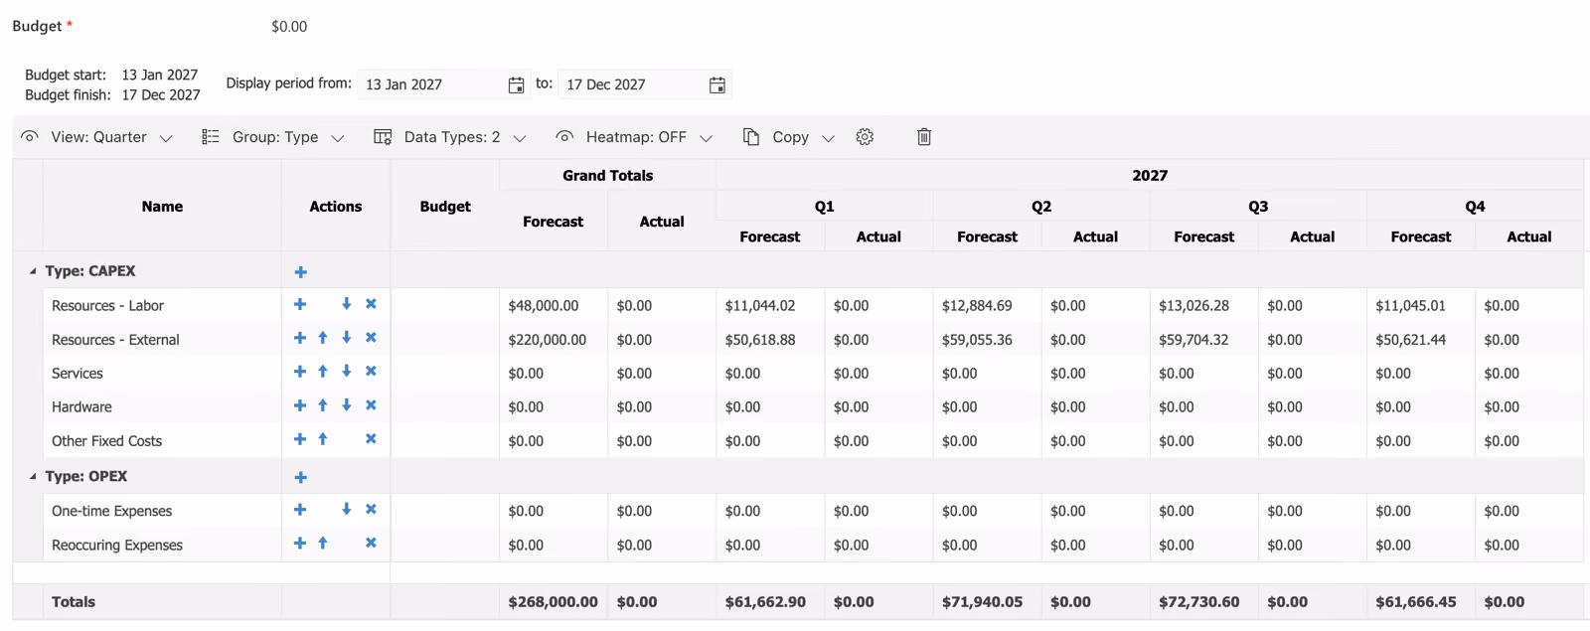The image size is (1590, 631).
Task: Click the trash delete icon in toolbar
Action: pyautogui.click(x=924, y=137)
